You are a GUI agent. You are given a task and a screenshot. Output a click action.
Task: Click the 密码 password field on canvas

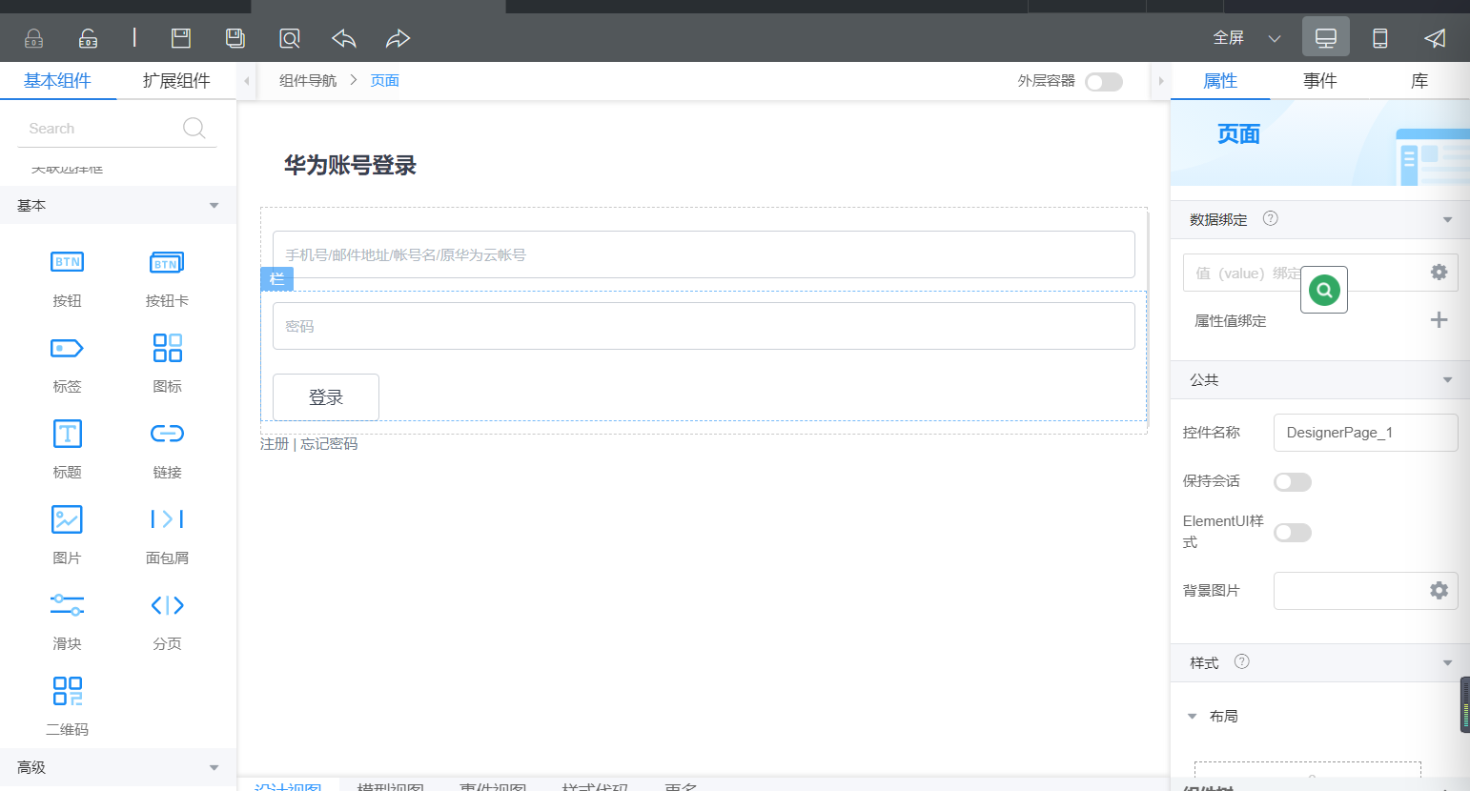click(x=704, y=326)
